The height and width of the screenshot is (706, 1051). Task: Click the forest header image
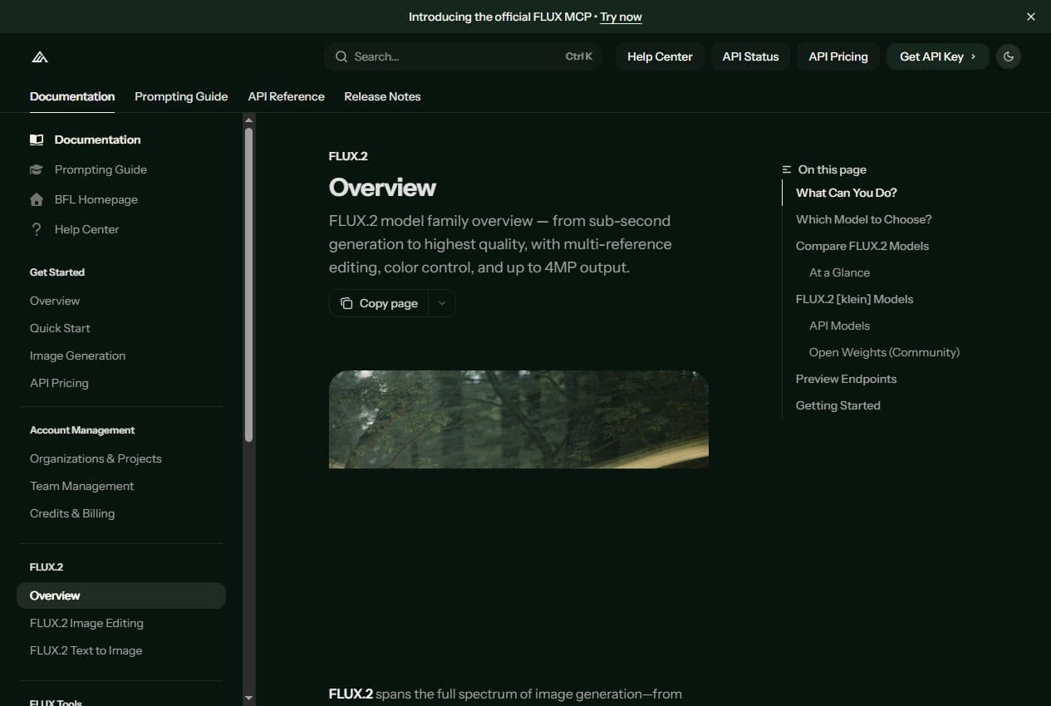tap(518, 419)
